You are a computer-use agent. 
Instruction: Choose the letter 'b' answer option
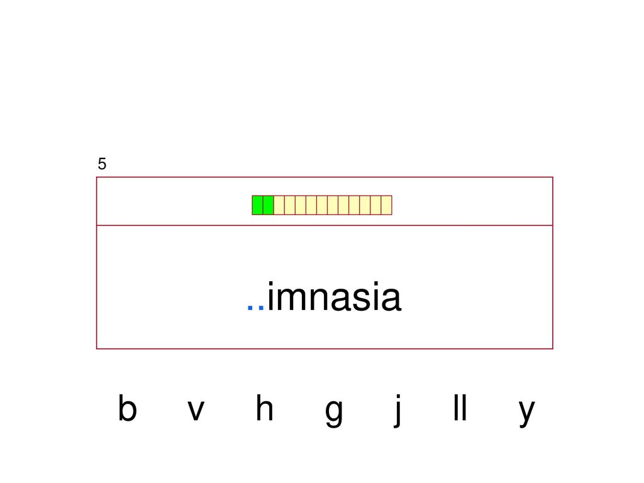[127, 408]
